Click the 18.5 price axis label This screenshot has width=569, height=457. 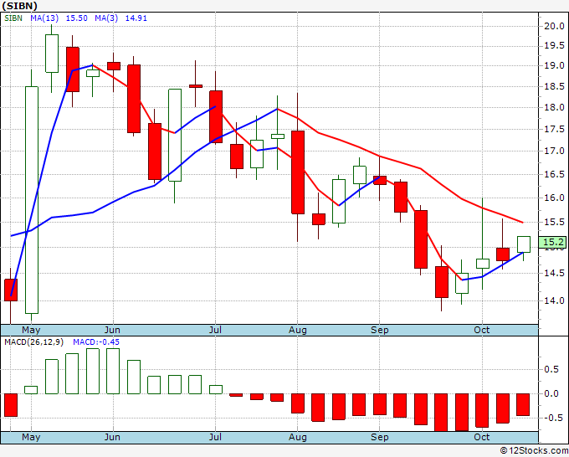[554, 86]
